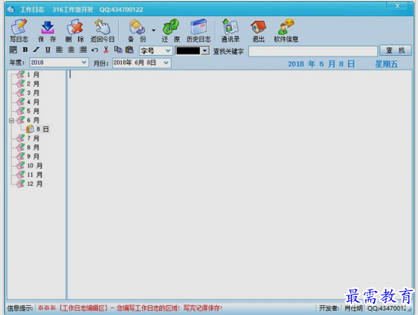Viewport: 418px width, 315px height.
Task: Select 2月 in the month tree
Action: (33, 84)
